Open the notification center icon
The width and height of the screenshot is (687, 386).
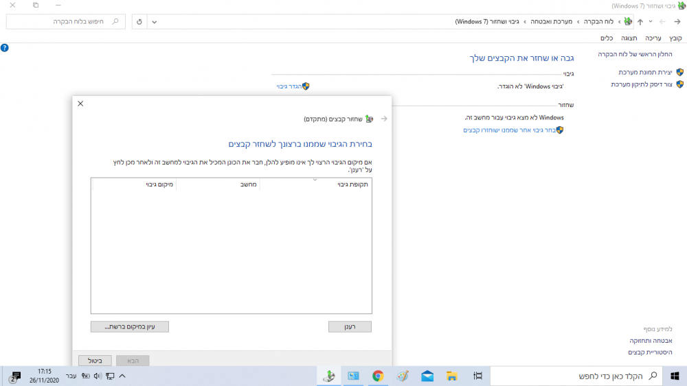[15, 376]
